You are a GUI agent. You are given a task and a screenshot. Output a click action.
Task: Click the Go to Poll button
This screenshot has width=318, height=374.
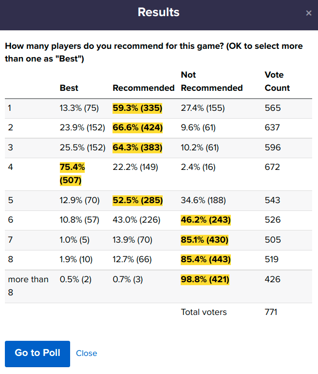coord(37,353)
